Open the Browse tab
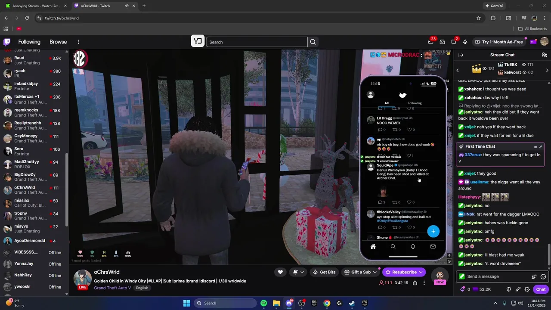The width and height of the screenshot is (551, 310). tap(58, 42)
